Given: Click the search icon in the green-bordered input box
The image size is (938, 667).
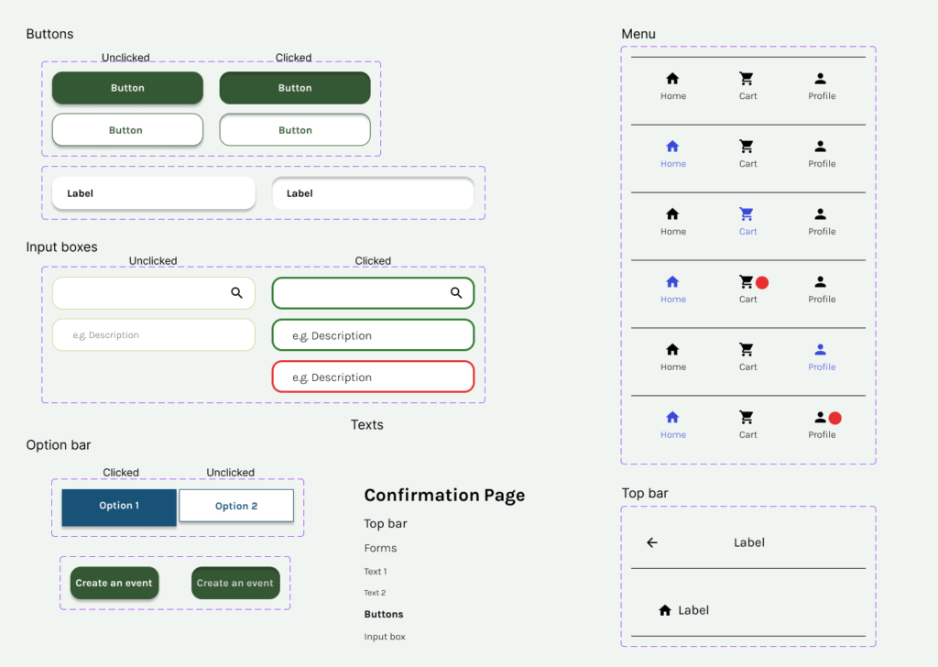Looking at the screenshot, I should tap(456, 293).
